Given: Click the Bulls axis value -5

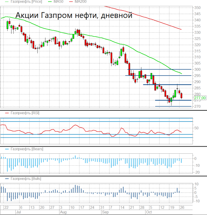Looking at the screenshot, I should point(196,197).
